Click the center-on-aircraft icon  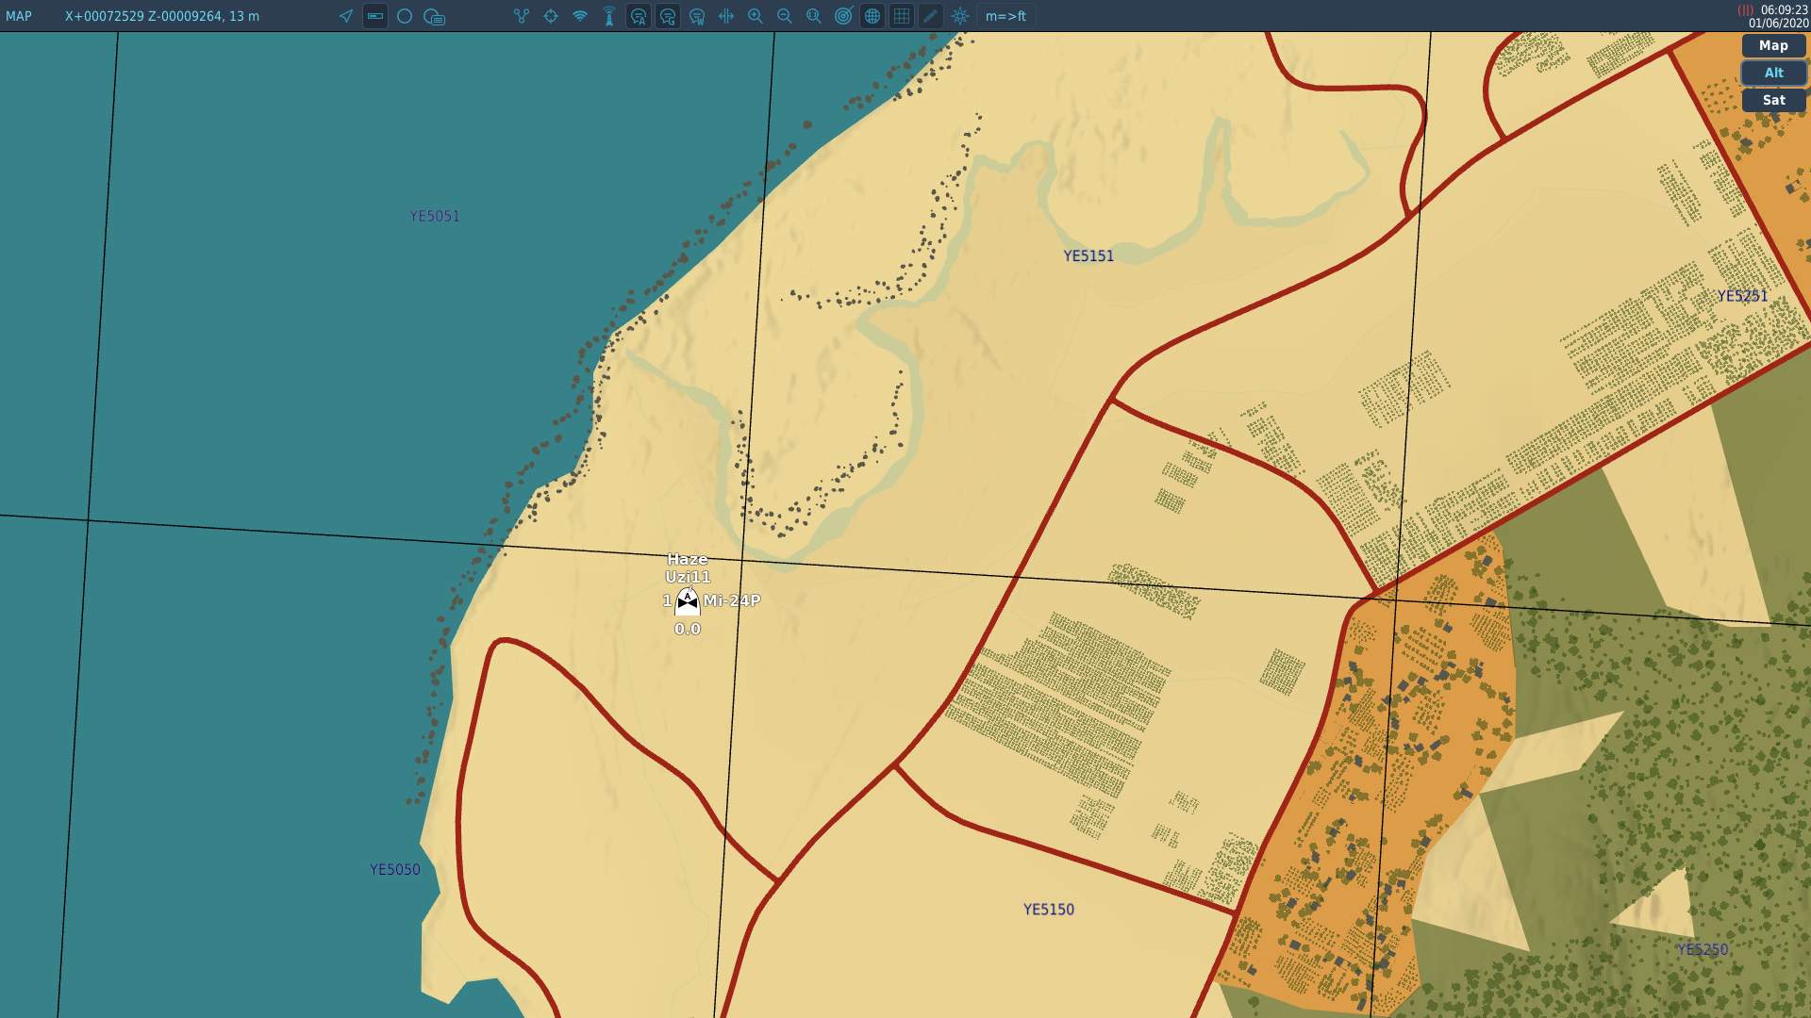(x=726, y=16)
